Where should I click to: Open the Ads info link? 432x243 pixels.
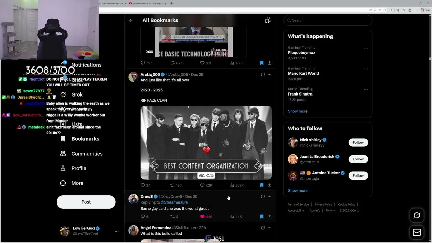coord(315,211)
